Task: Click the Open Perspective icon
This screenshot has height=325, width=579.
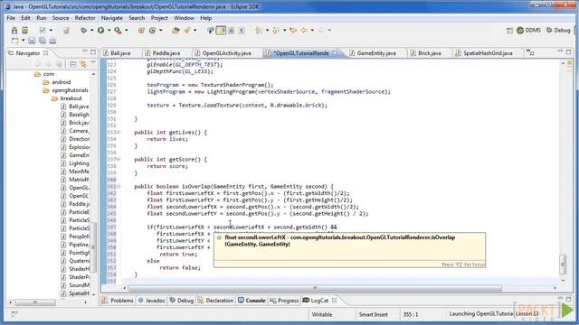Action: point(509,31)
